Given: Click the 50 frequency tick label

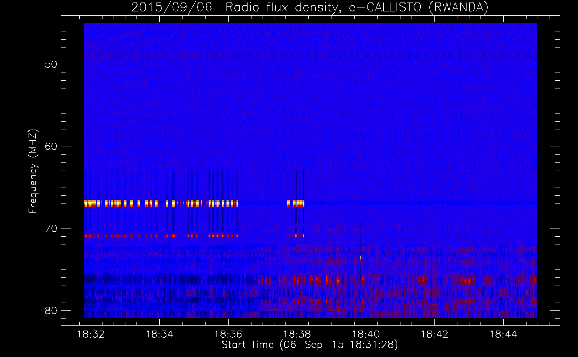Looking at the screenshot, I should [x=51, y=64].
